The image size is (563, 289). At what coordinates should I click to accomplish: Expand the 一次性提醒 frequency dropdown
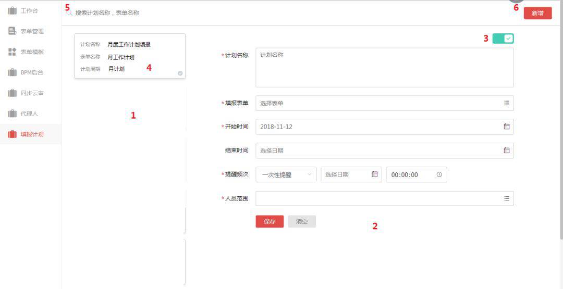[286, 174]
